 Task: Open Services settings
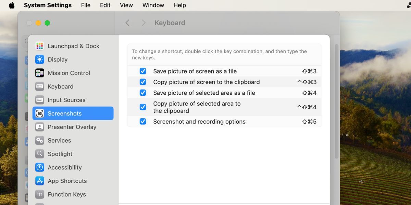pos(60,140)
